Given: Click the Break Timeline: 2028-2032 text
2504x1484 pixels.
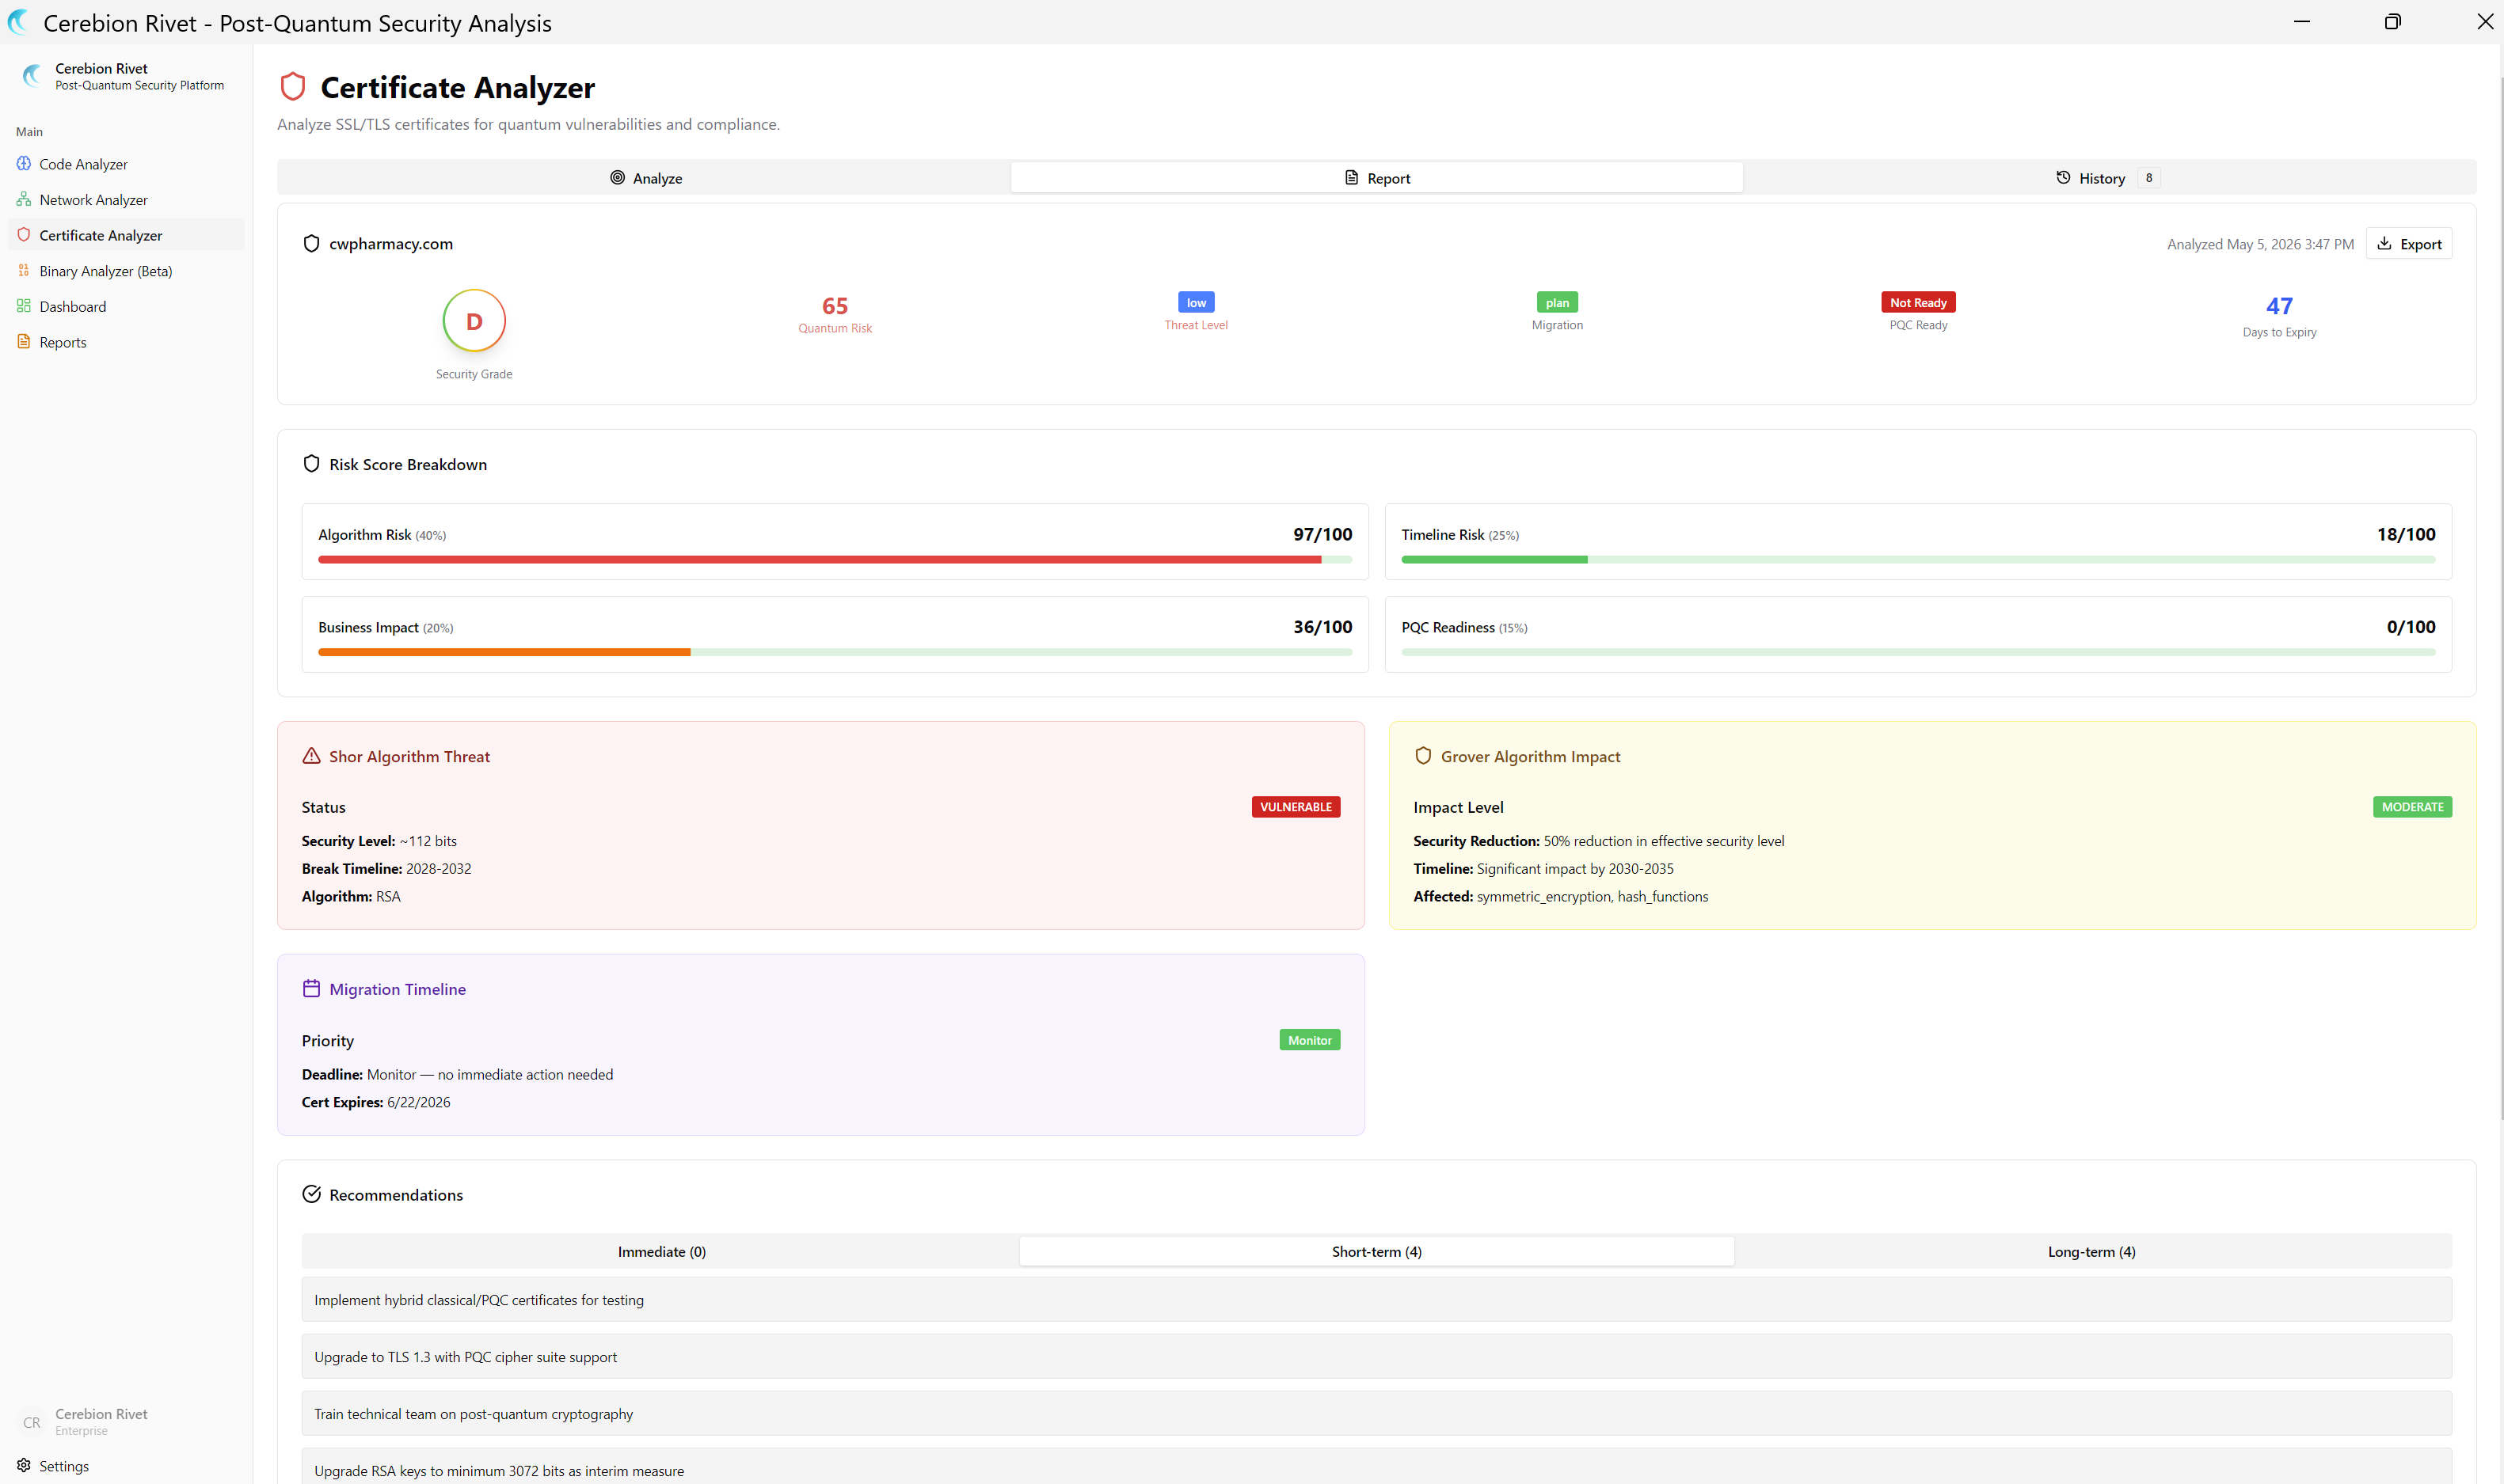Looking at the screenshot, I should (386, 868).
